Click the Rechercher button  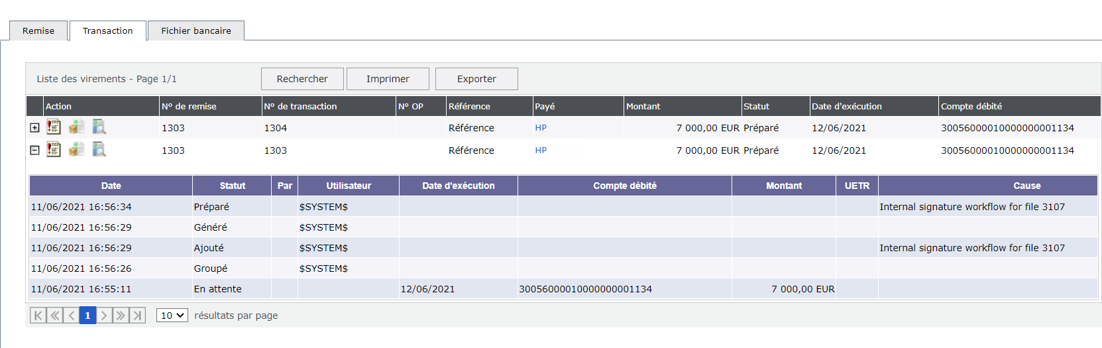[x=302, y=79]
